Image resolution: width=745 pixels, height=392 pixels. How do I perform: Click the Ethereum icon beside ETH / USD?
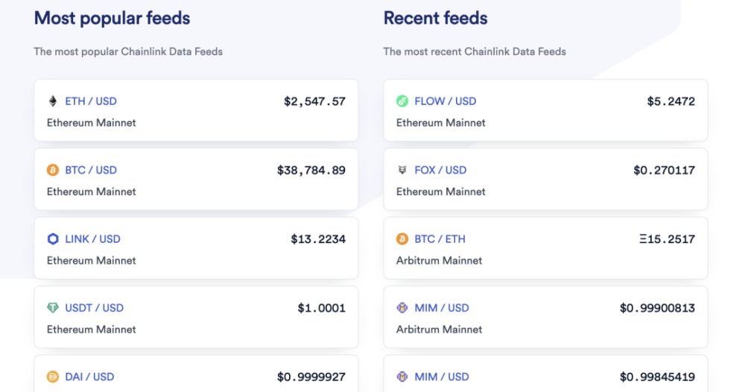(x=53, y=101)
